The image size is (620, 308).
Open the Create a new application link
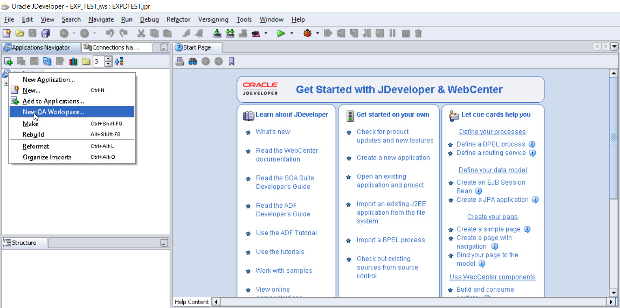[x=393, y=157]
